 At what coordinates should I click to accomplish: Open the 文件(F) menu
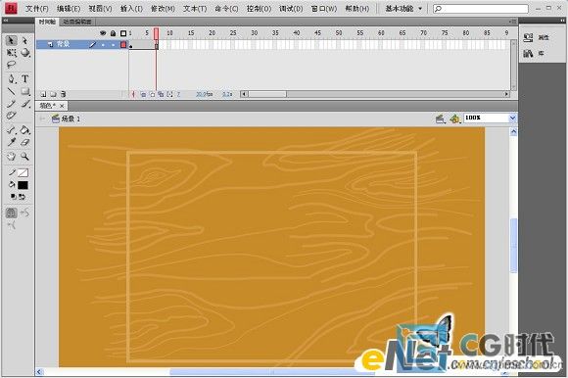click(x=37, y=9)
